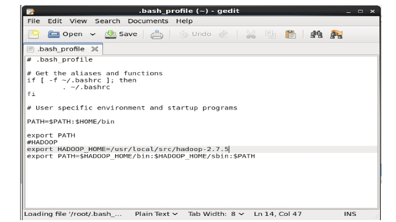Click the Copy icon in toolbar
Screen dimensions: 396x222
(270, 34)
